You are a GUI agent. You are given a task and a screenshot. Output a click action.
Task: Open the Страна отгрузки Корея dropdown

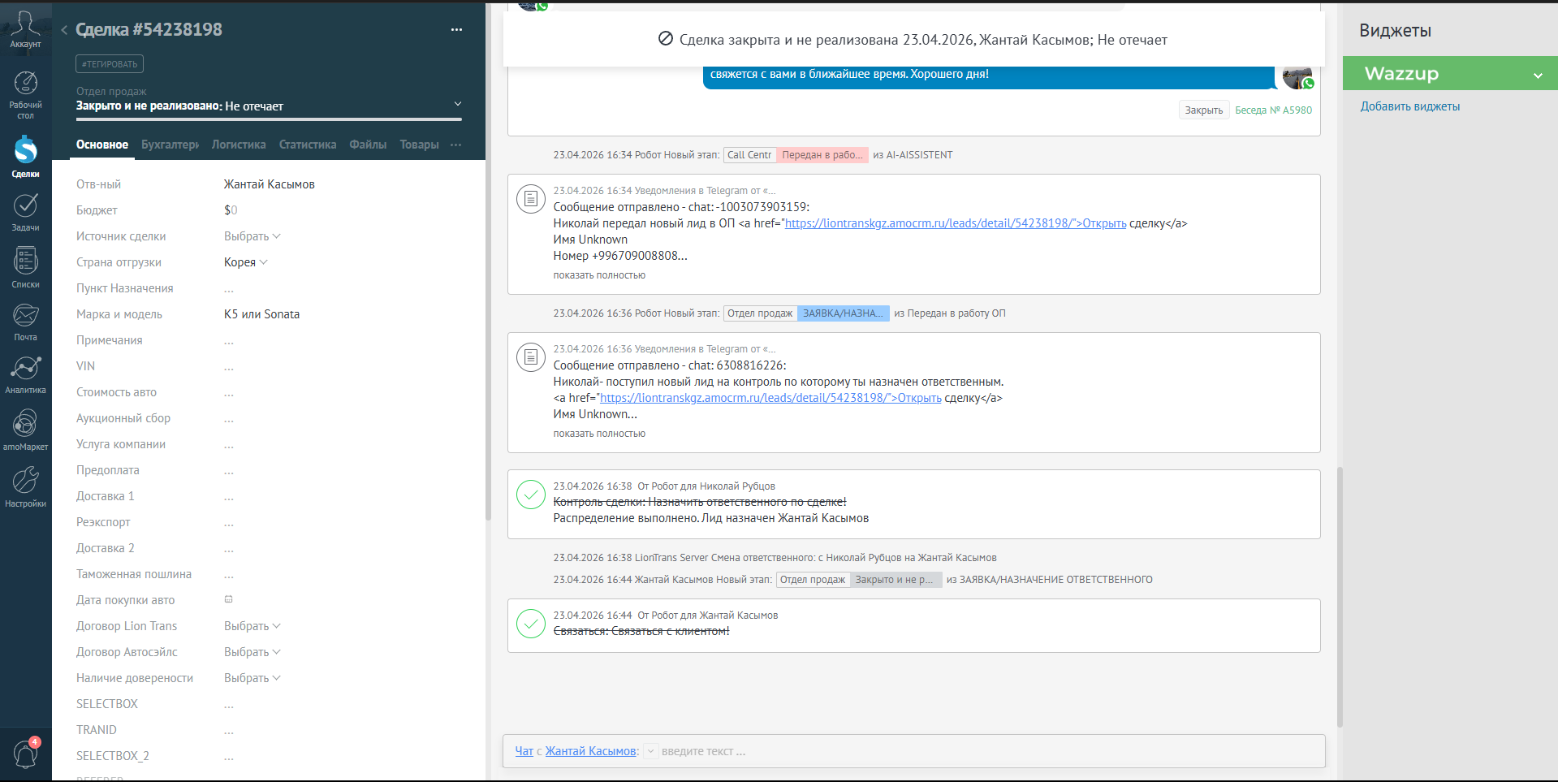point(246,262)
